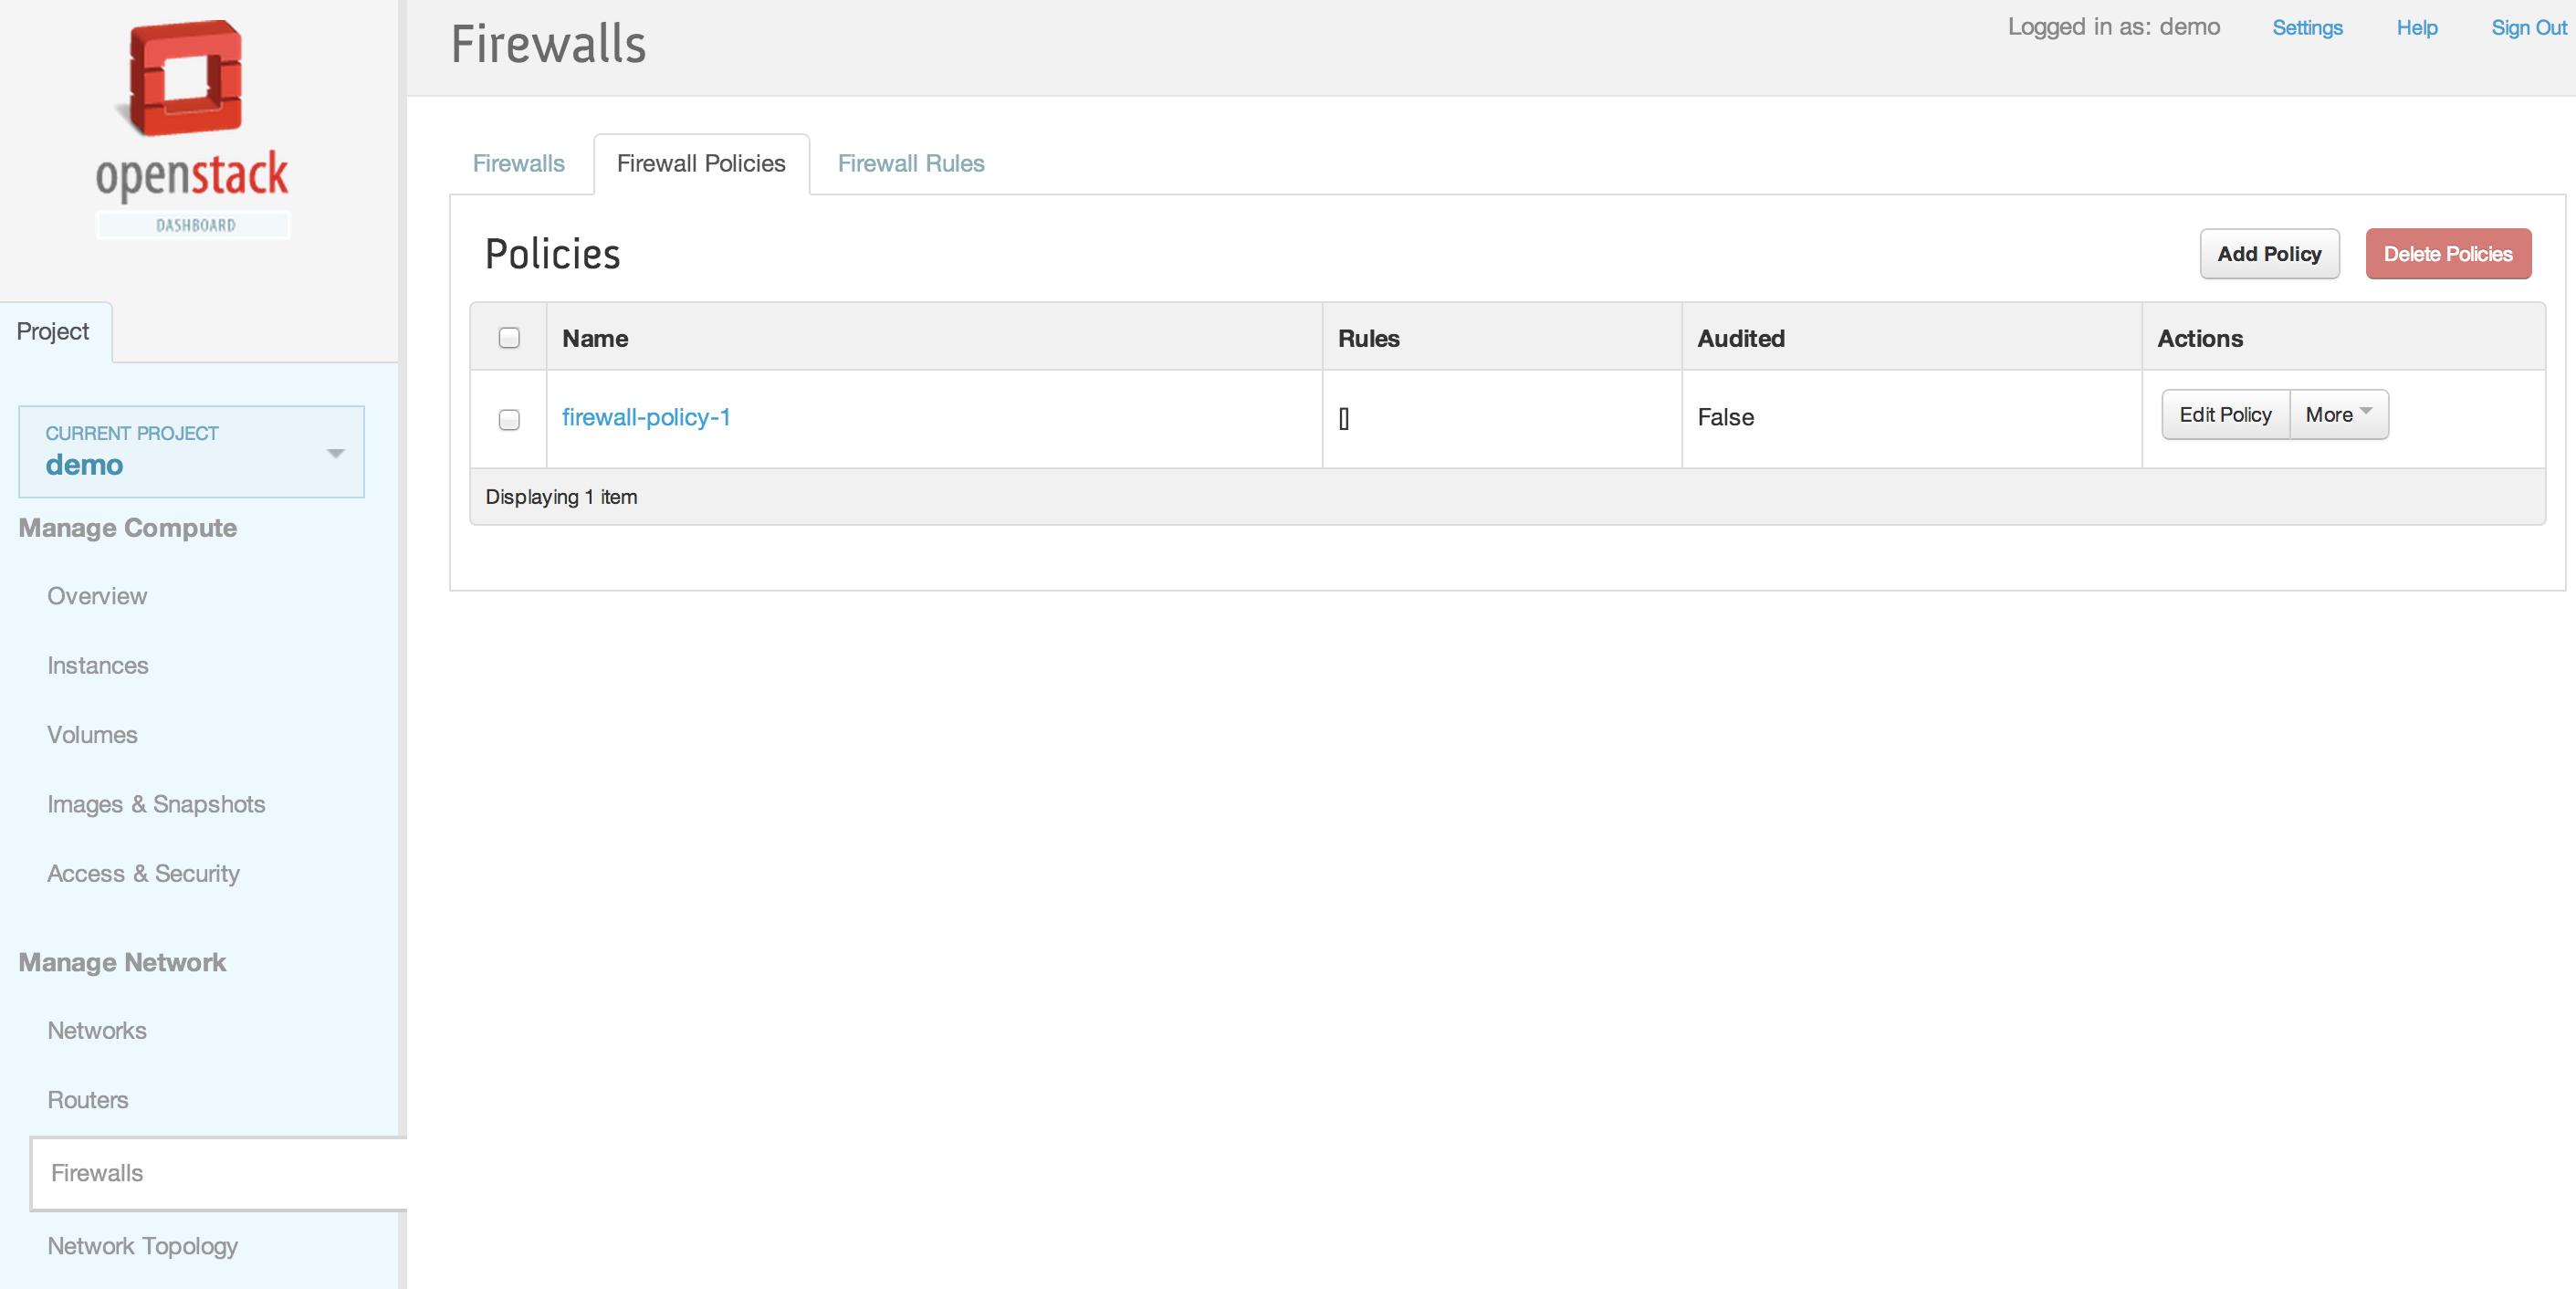The image size is (2576, 1289).
Task: Open Network Topology in the sidebar
Action: [x=142, y=1246]
